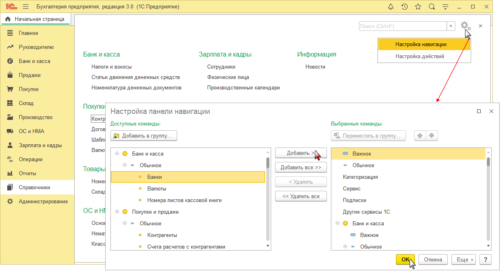Choose Настройка навигации menu item
Image resolution: width=500 pixels, height=271 pixels.
[x=424, y=44]
